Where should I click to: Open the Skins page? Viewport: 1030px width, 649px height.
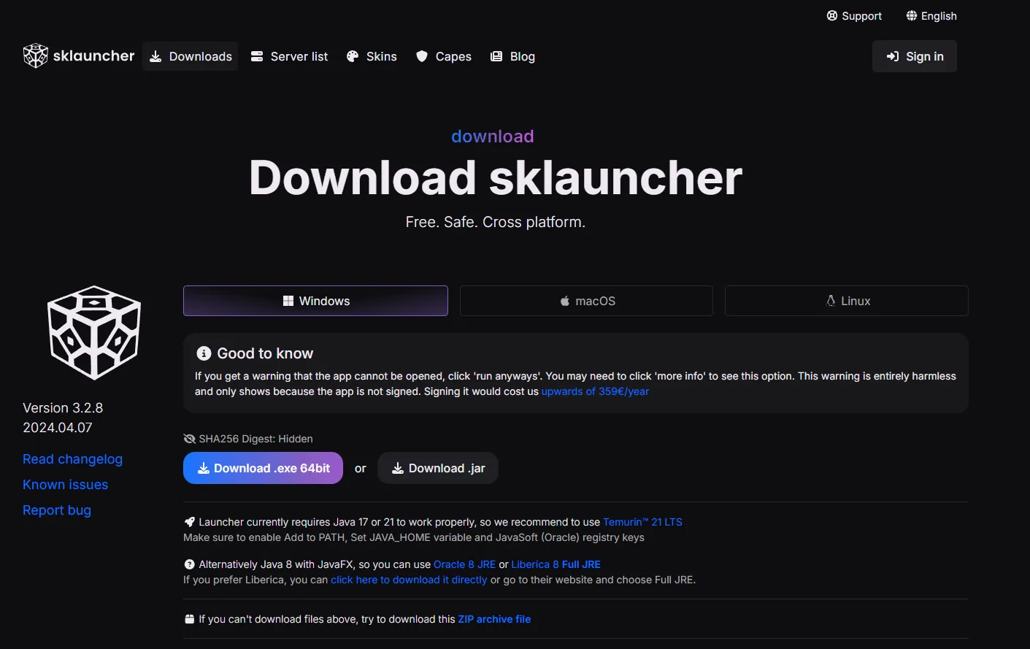[372, 56]
